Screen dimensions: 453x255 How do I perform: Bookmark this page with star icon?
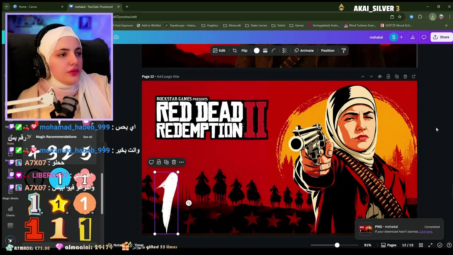click(x=400, y=17)
